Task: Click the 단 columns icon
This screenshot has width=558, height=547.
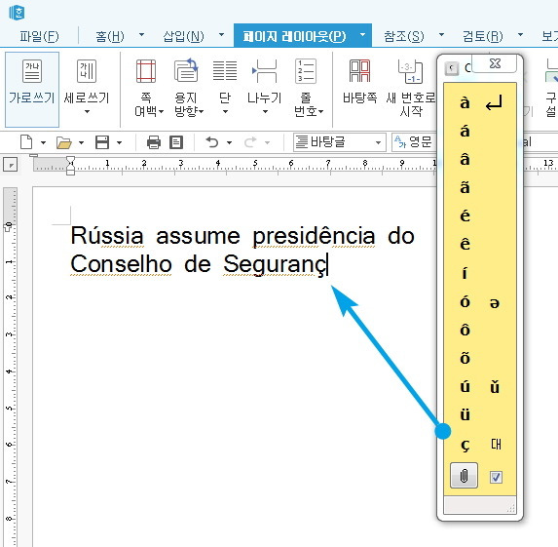Action: point(225,70)
